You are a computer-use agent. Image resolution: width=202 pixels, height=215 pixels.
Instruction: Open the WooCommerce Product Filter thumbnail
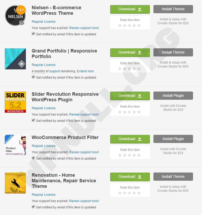[x=15, y=145]
